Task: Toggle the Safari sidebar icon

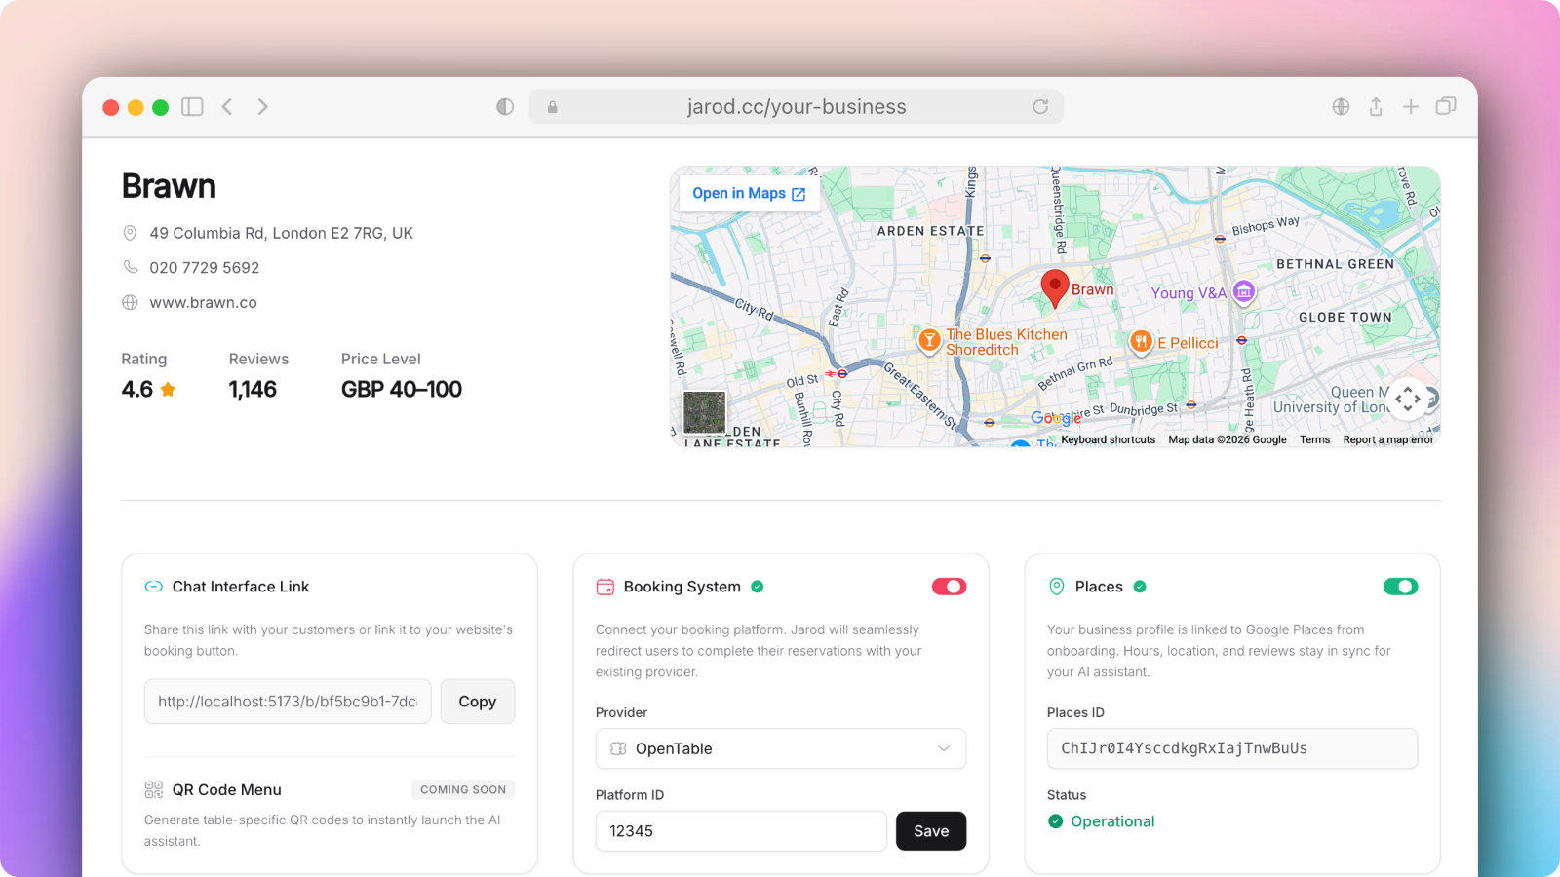Action: [192, 107]
